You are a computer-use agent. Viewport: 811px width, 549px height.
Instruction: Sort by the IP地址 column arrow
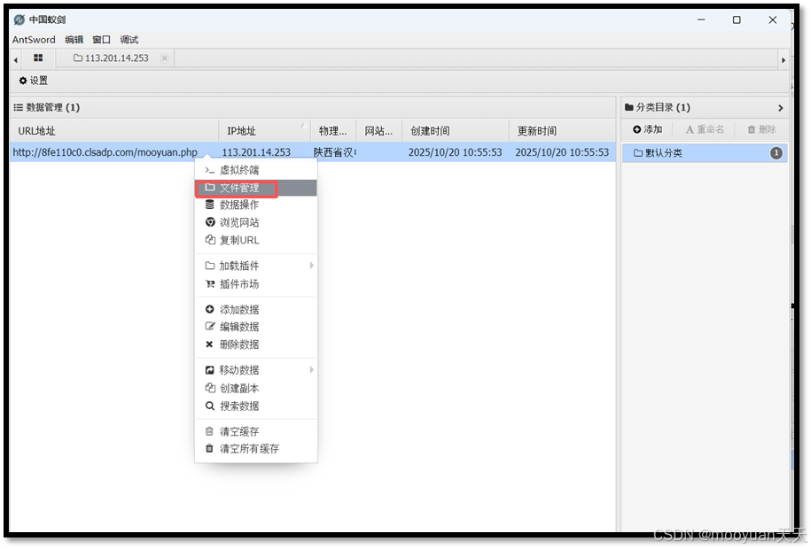pyautogui.click(x=304, y=126)
